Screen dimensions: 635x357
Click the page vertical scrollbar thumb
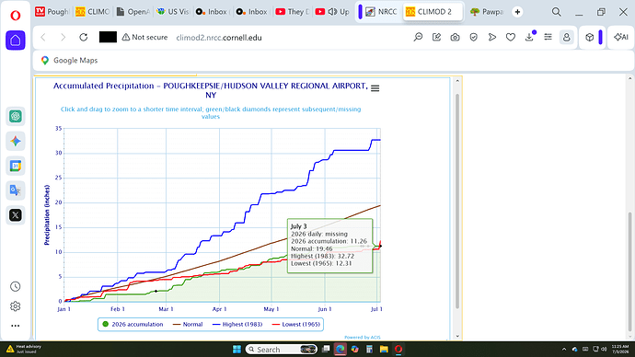point(629,271)
